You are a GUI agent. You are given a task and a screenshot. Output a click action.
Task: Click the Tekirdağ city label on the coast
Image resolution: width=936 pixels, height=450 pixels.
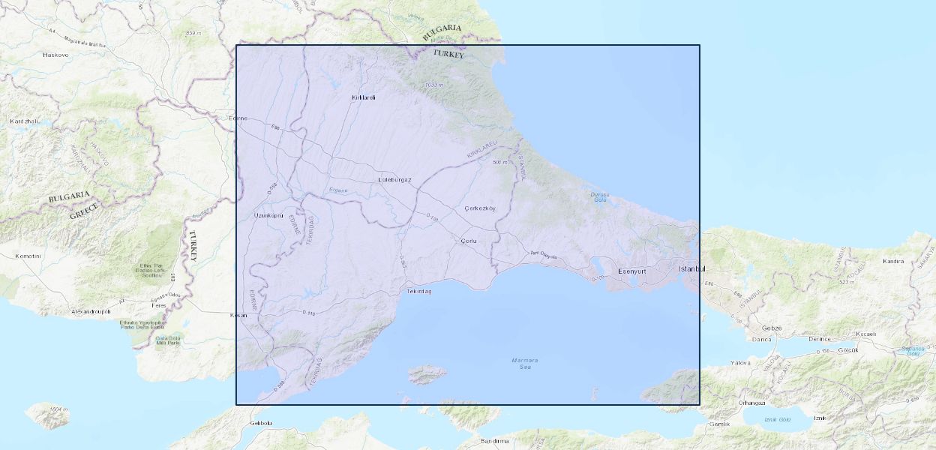pyautogui.click(x=419, y=291)
